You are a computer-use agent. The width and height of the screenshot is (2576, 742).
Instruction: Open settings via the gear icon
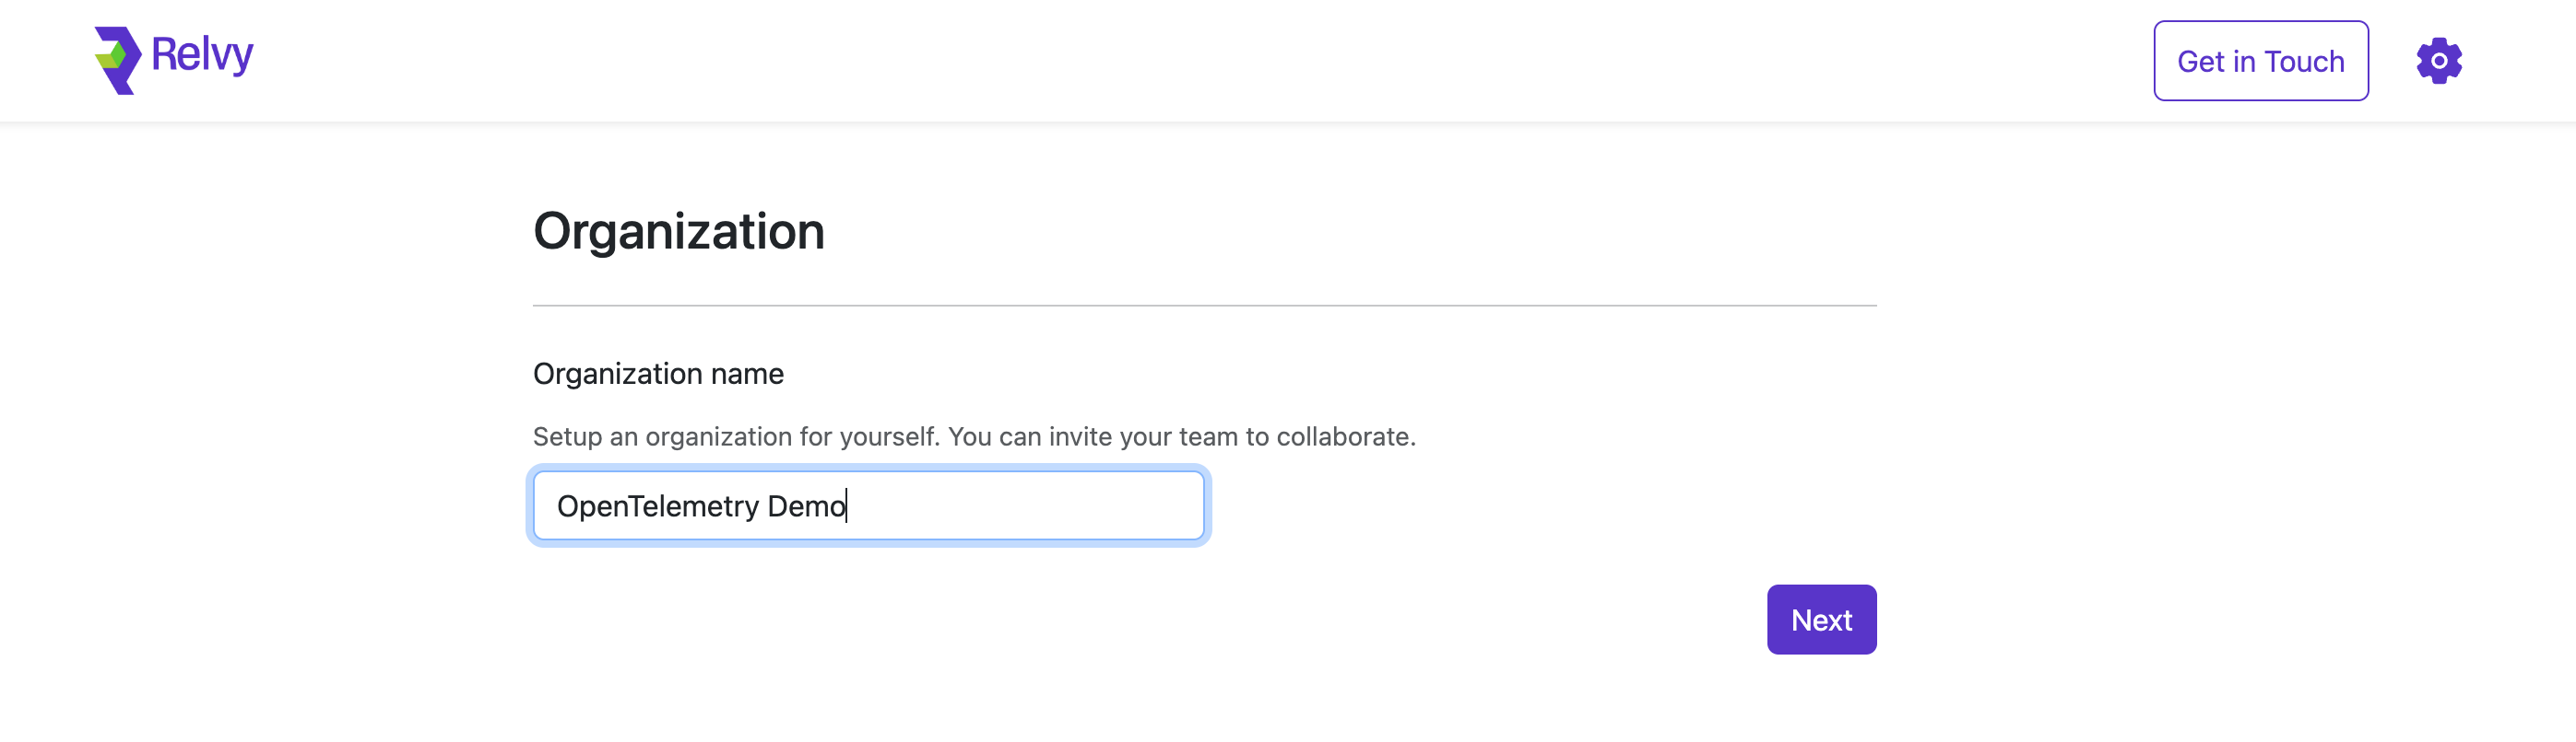click(2439, 61)
